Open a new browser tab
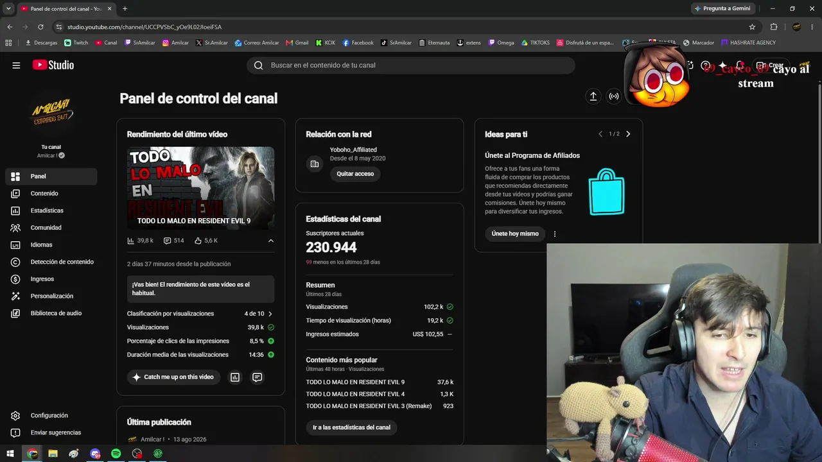Image resolution: width=822 pixels, height=462 pixels. coord(125,8)
